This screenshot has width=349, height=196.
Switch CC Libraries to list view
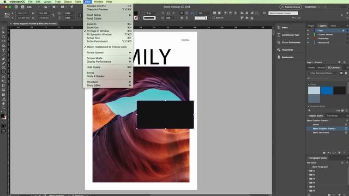point(346,73)
